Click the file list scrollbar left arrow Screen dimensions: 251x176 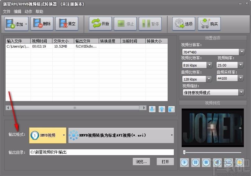pyautogui.click(x=8, y=108)
